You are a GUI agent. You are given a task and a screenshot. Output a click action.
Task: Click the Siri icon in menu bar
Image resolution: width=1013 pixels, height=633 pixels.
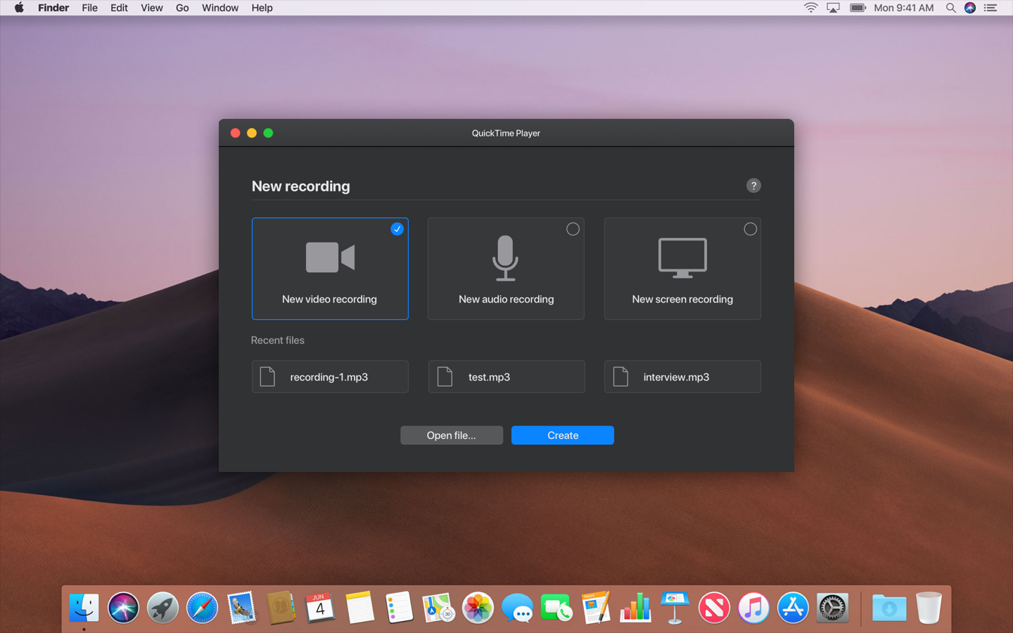tap(970, 8)
